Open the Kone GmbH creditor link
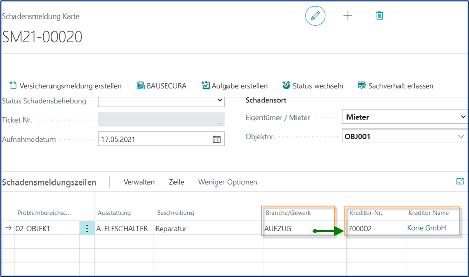469x277 pixels. 426,228
